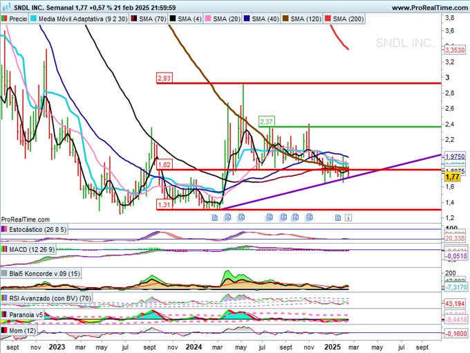Click the 43,194 RSI value tag

455,304
